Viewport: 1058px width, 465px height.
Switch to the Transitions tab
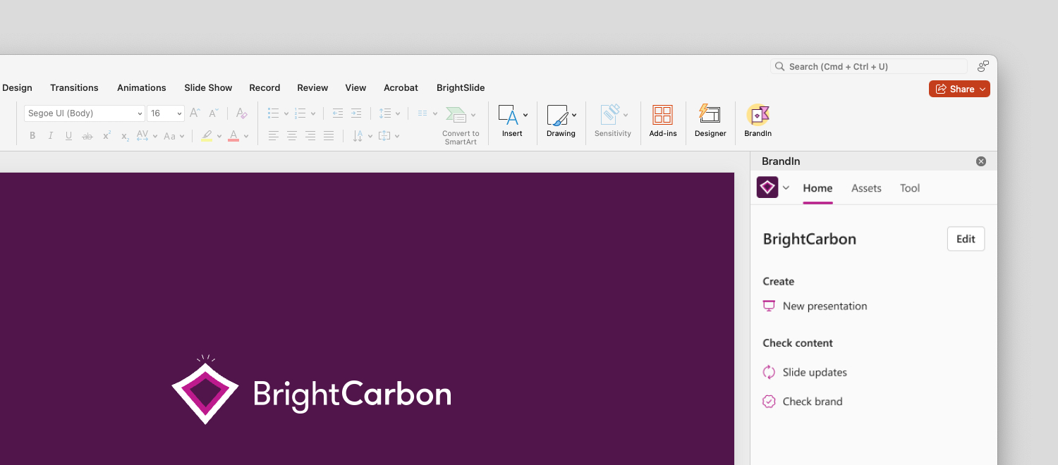click(x=74, y=88)
